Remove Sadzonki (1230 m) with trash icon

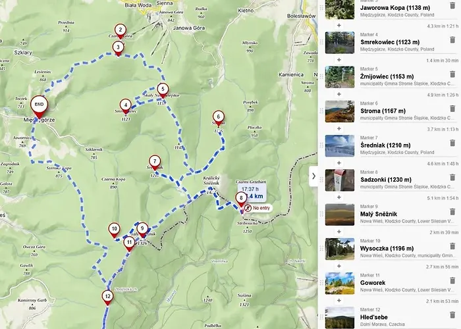(452, 178)
